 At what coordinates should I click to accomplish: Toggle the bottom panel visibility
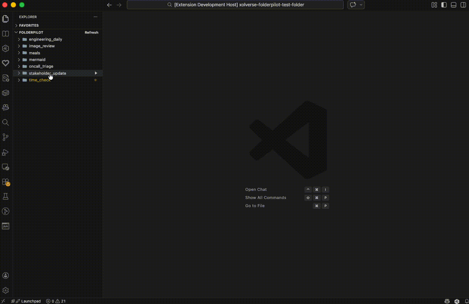pos(454,5)
